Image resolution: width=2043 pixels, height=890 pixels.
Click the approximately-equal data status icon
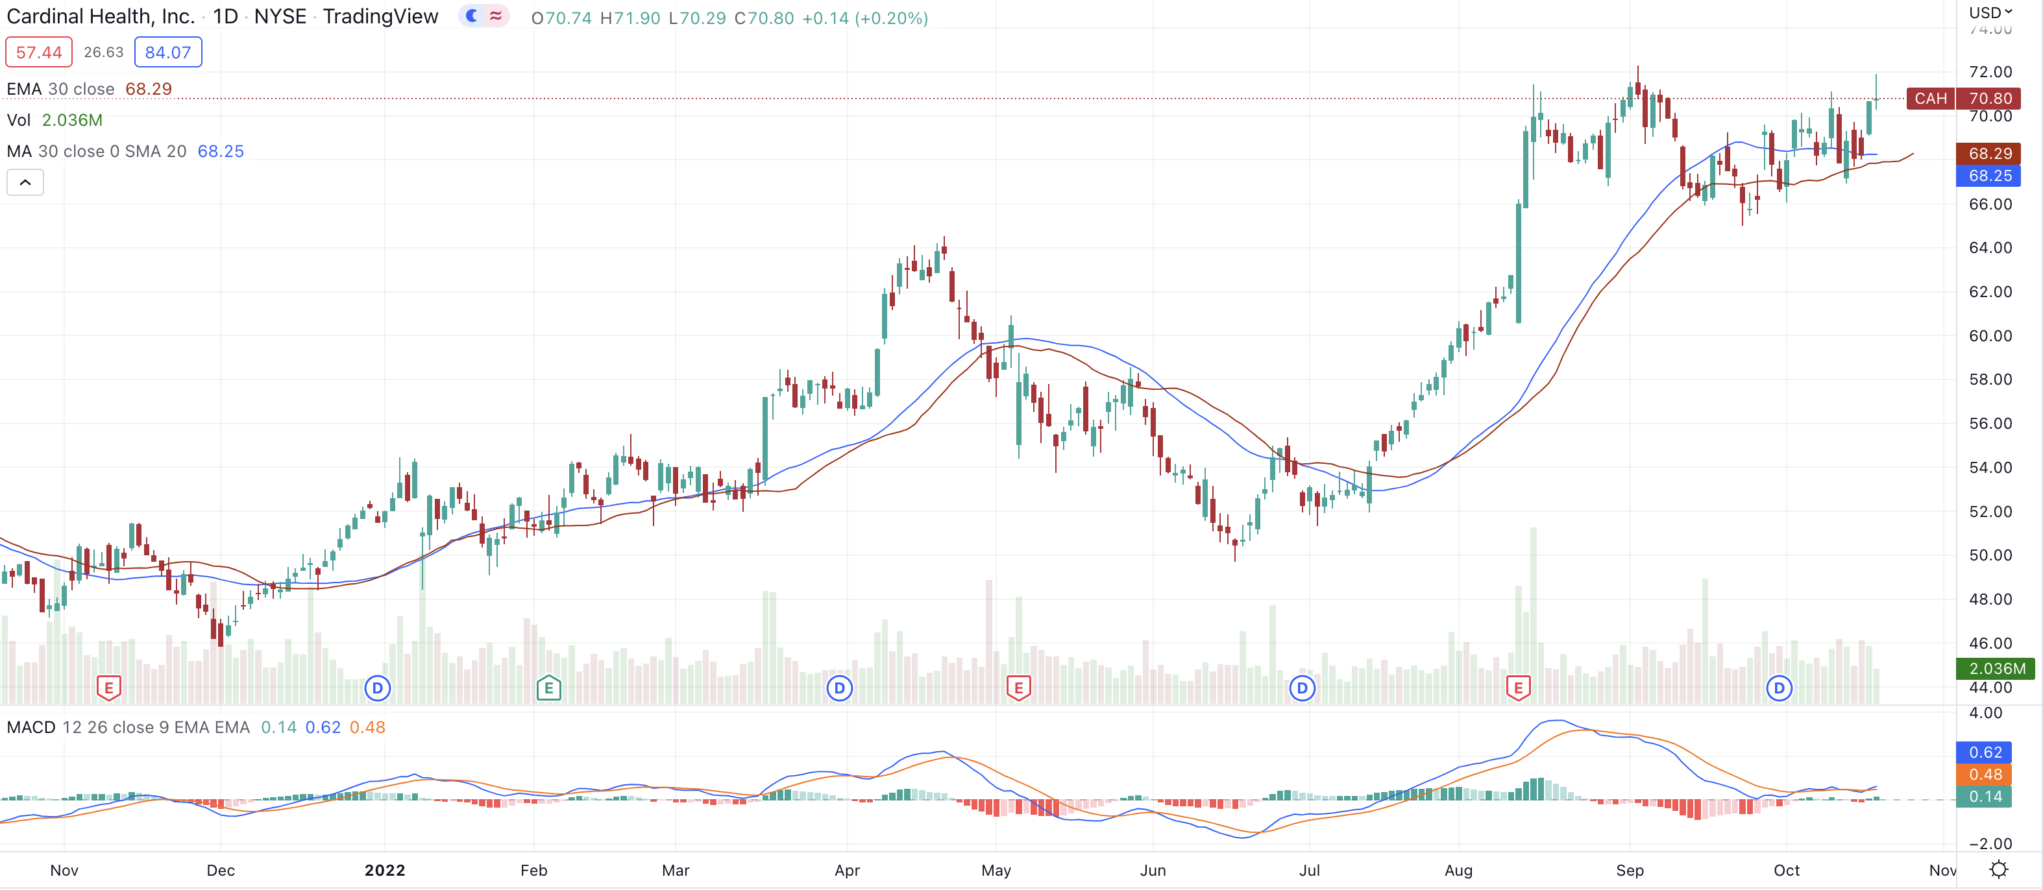click(x=496, y=16)
